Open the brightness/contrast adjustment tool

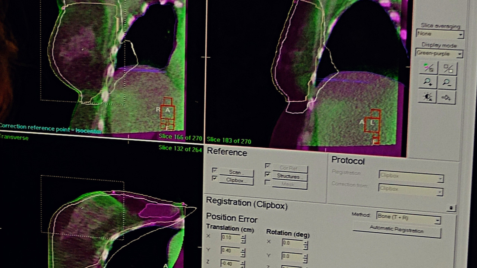tap(427, 96)
